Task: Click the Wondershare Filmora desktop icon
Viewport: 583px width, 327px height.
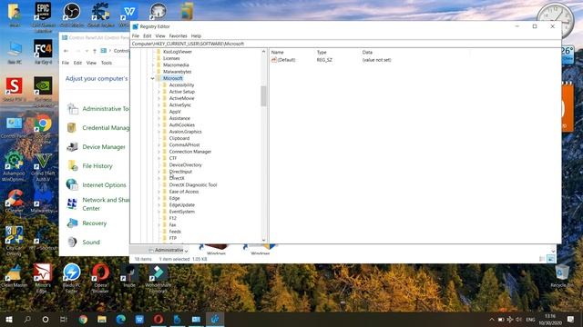Action: [158, 273]
